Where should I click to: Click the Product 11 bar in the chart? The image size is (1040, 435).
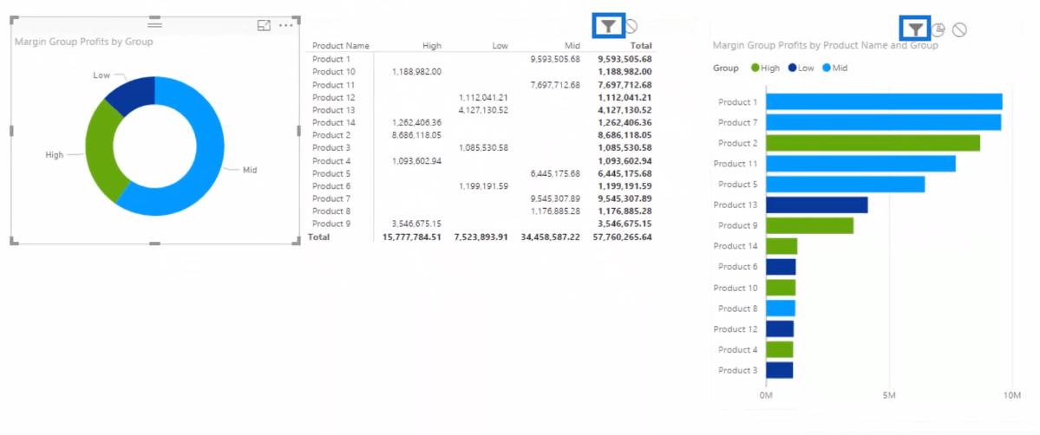(x=861, y=163)
